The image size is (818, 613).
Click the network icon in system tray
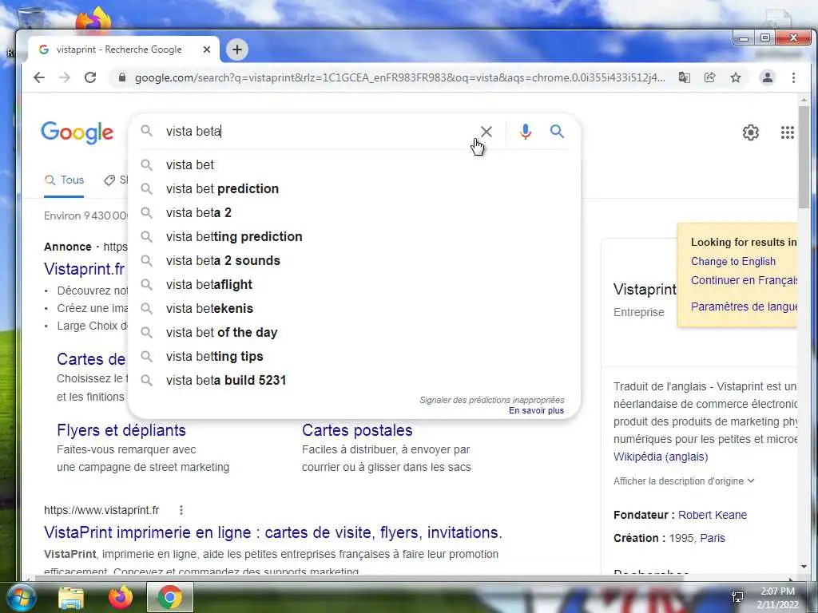tap(737, 597)
